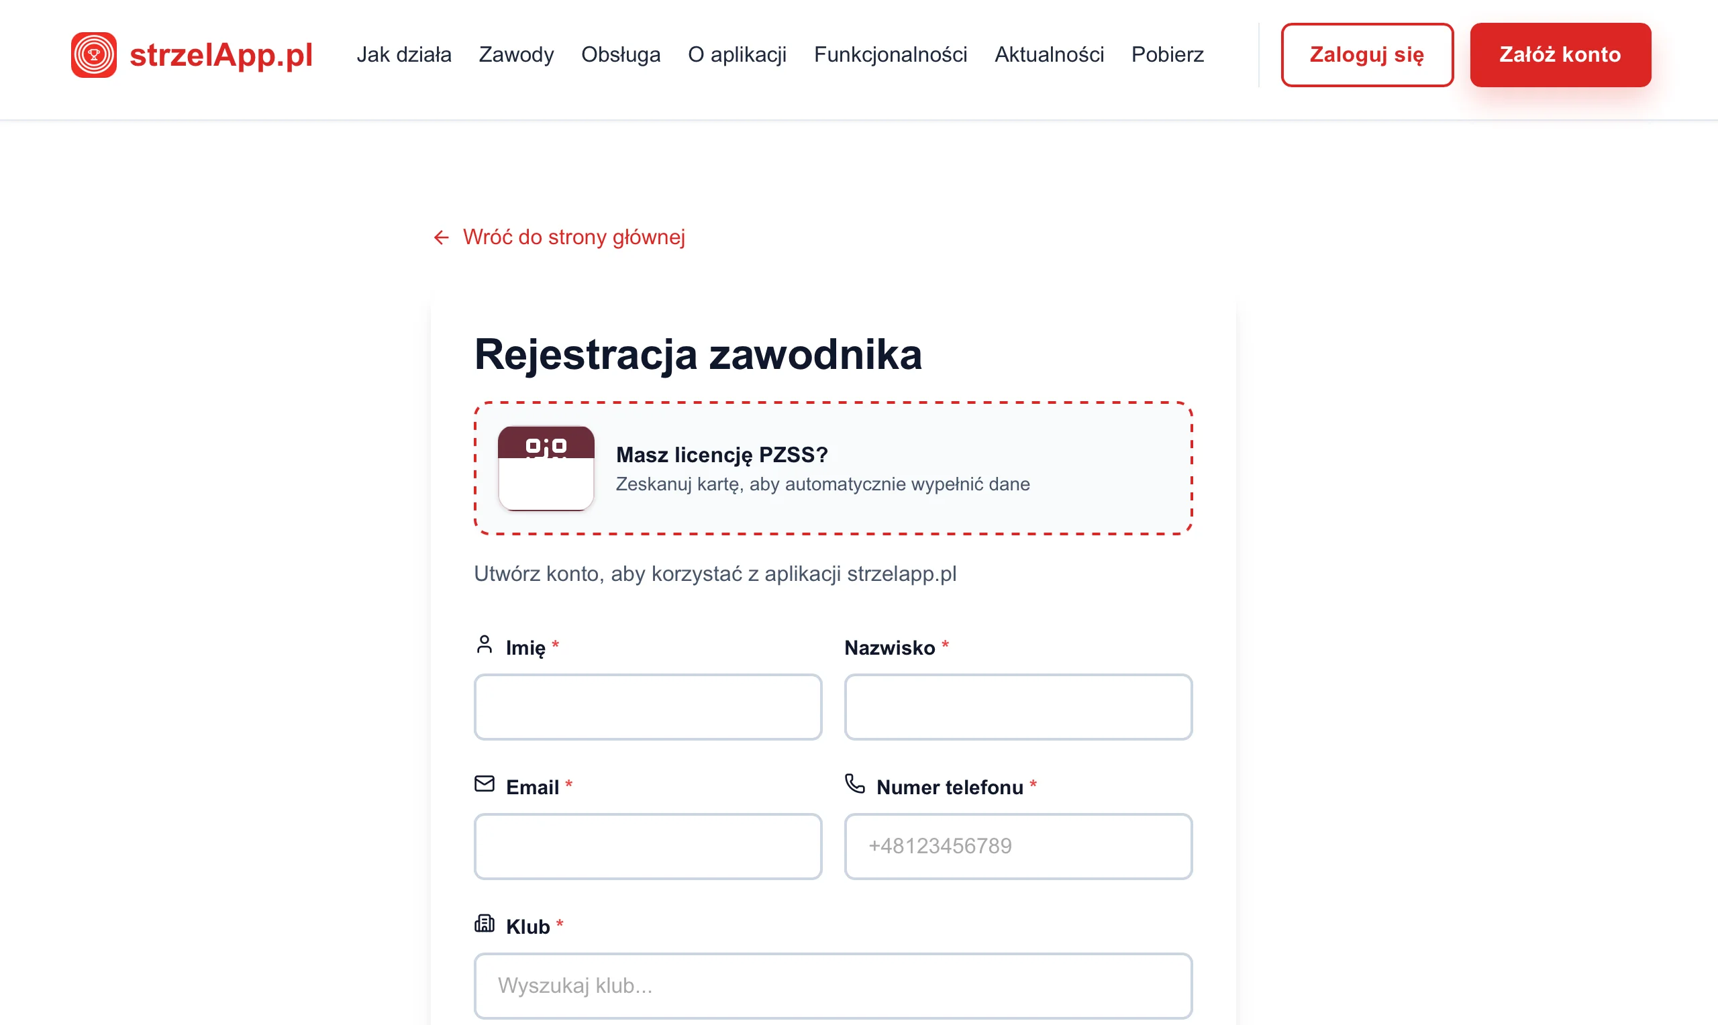Screen dimensions: 1718x1025
Task: Click the envelope icon beside Email
Action: click(x=485, y=784)
